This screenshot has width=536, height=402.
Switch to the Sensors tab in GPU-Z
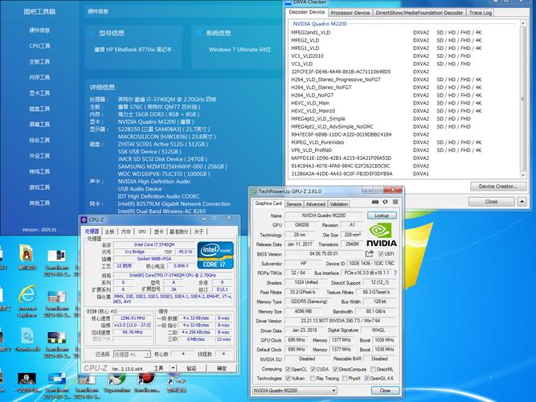[x=293, y=204]
